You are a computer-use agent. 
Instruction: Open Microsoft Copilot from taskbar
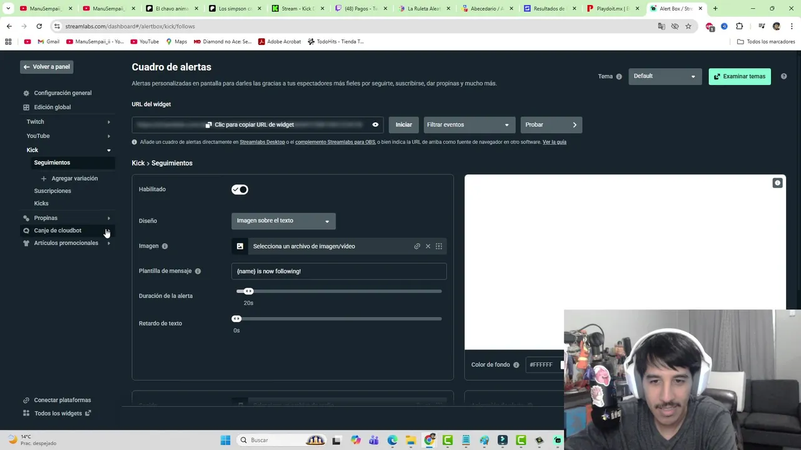click(355, 440)
